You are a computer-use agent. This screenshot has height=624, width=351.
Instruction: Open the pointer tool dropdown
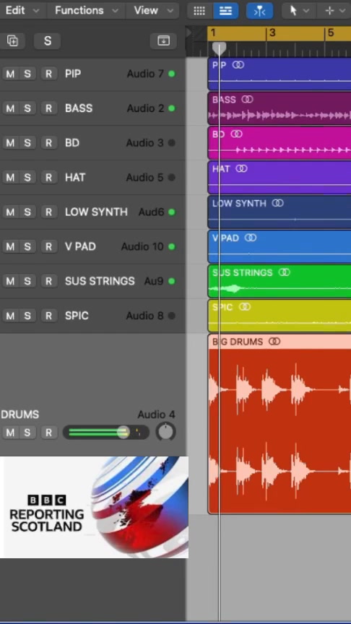[x=299, y=11]
